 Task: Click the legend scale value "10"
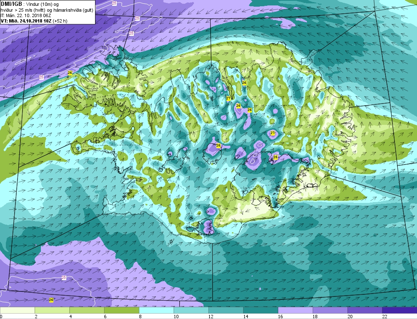[x=176, y=316]
